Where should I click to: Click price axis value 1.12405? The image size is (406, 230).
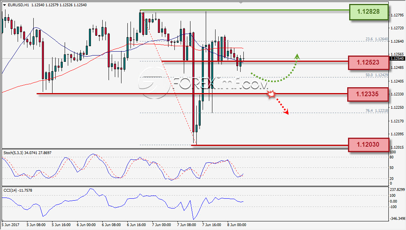click(397, 81)
